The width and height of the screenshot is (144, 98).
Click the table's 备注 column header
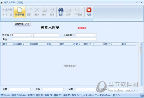point(129,44)
